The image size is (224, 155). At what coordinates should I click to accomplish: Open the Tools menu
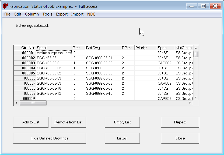tap(47, 14)
